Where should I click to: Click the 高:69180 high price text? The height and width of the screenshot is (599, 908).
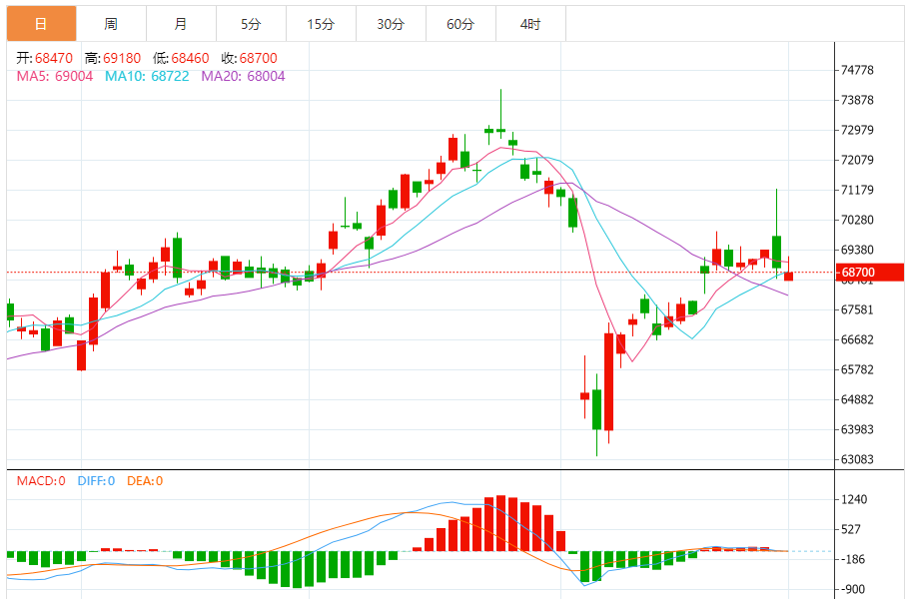click(113, 59)
